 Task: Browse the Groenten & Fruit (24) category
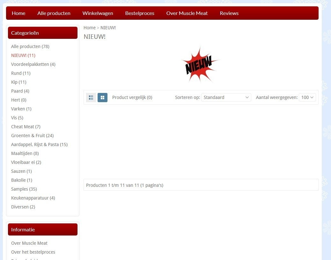pyautogui.click(x=32, y=136)
